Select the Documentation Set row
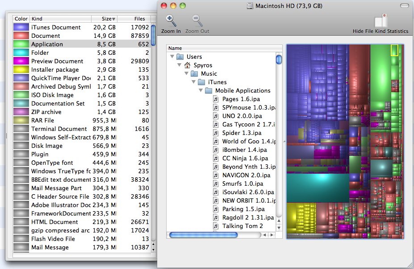 [x=82, y=103]
